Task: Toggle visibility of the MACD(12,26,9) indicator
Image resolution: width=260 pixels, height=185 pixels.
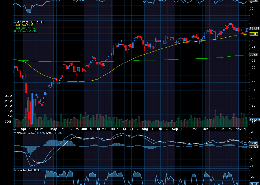Action: point(26,133)
